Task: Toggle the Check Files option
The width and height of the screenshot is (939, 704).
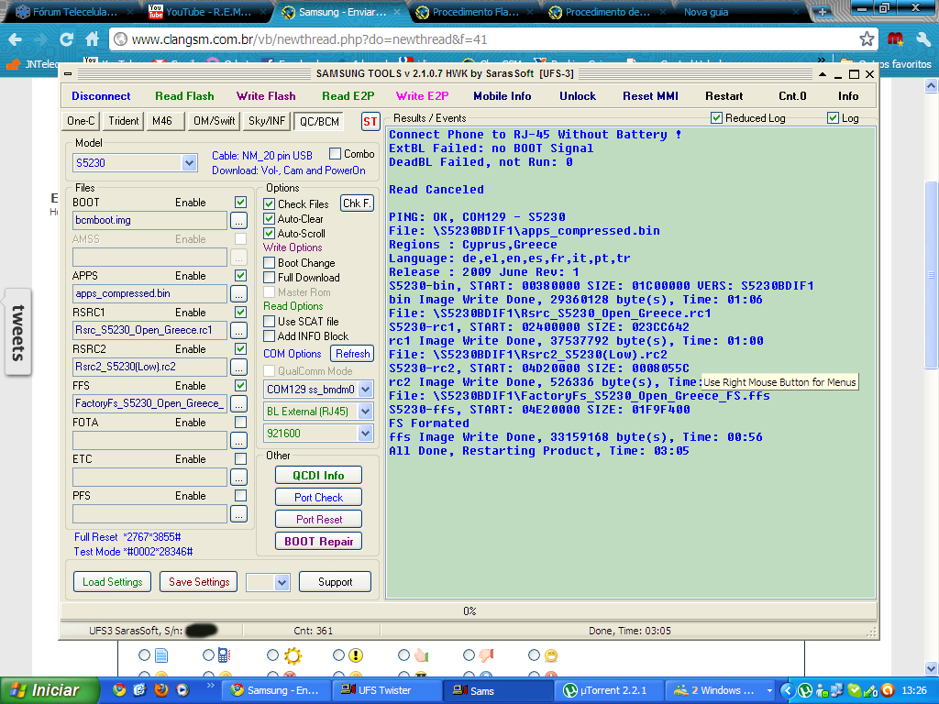Action: coord(270,204)
